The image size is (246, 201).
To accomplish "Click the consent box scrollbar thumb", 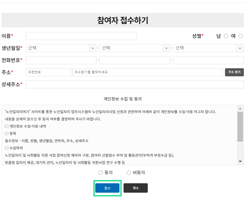I will coord(240,127).
